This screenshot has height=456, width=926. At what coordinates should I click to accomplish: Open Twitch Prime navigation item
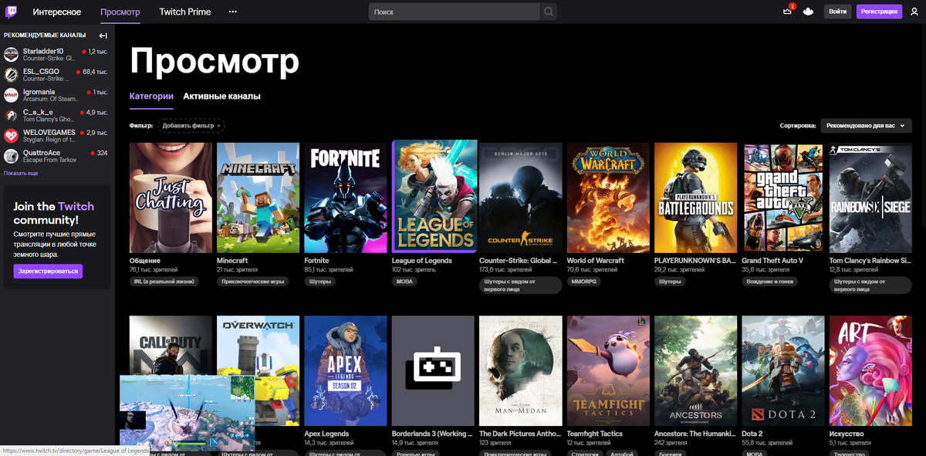(185, 12)
